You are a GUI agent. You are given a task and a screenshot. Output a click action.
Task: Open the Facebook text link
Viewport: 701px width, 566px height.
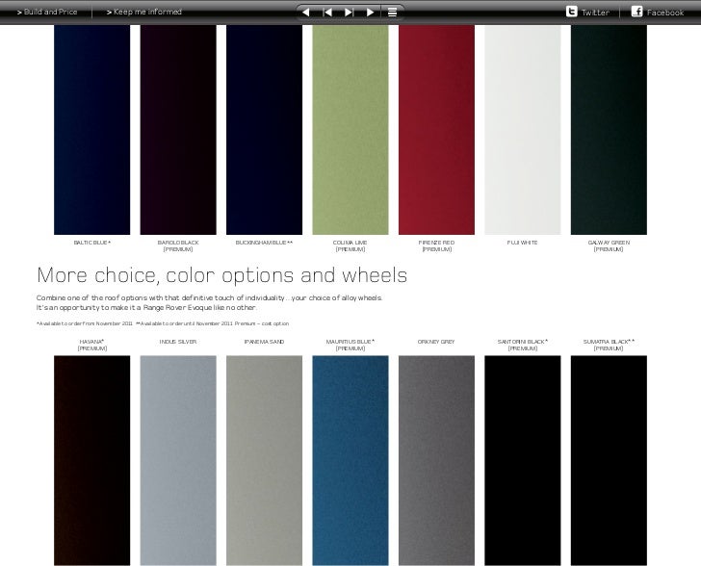[x=665, y=13]
